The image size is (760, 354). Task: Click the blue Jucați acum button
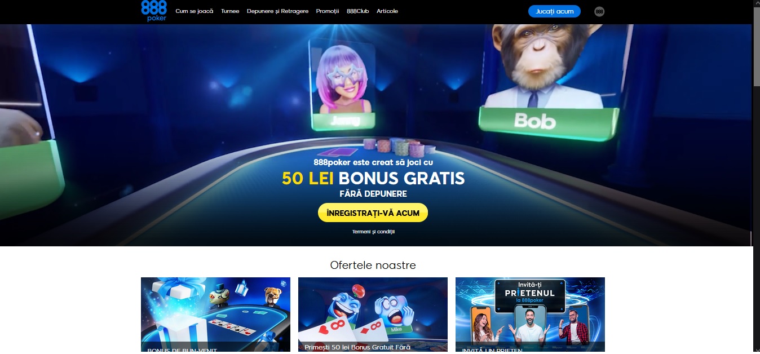click(x=554, y=11)
